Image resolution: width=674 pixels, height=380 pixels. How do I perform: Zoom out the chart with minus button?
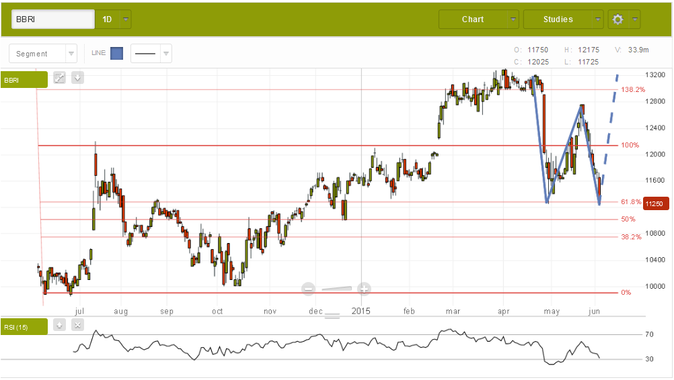click(x=309, y=289)
